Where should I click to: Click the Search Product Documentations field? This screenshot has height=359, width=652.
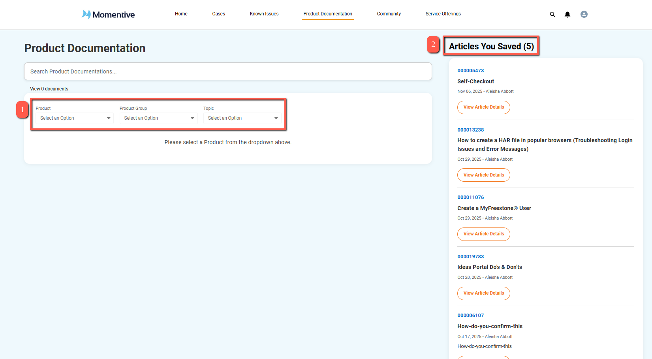pyautogui.click(x=228, y=71)
